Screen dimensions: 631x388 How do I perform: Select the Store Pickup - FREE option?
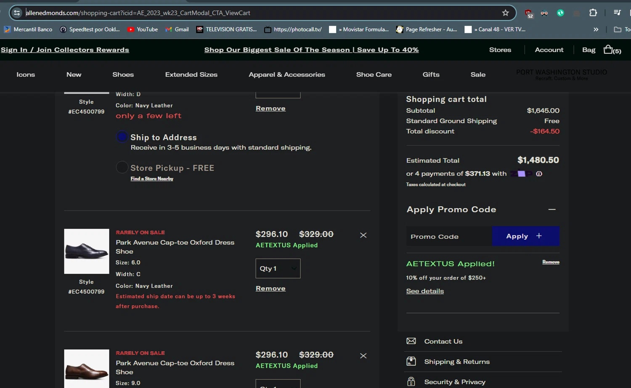tap(122, 168)
